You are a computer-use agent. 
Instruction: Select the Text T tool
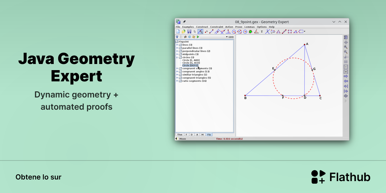click(x=262, y=32)
